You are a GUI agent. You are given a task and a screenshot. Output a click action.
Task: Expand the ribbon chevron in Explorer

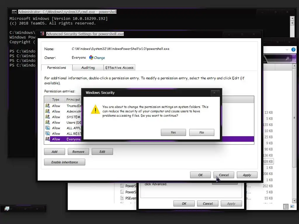pyautogui.click(x=287, y=50)
